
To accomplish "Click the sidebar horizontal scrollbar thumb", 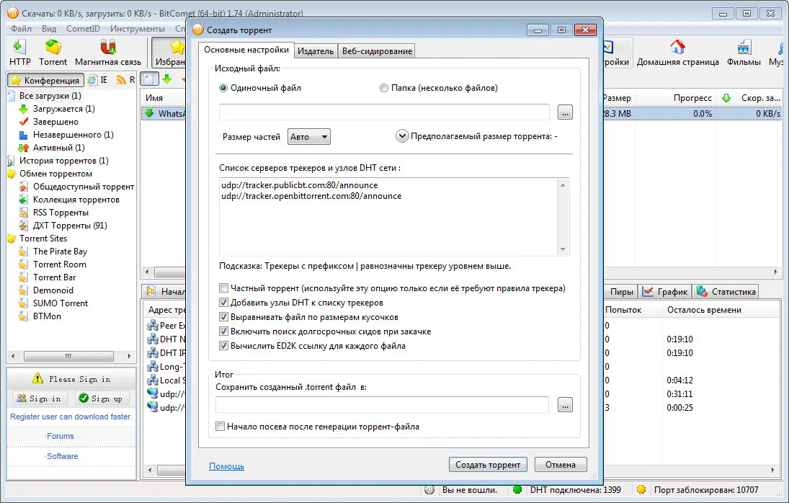I will coord(68,356).
